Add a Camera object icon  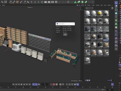click(x=116, y=45)
